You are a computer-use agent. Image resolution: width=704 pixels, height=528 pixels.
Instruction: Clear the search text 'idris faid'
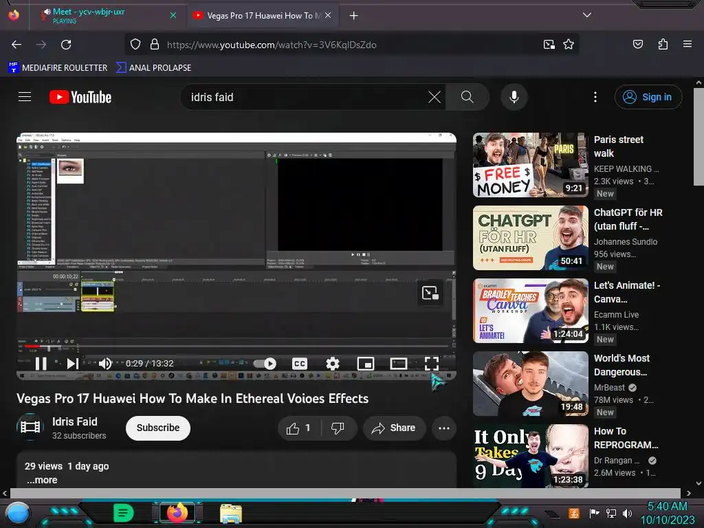pyautogui.click(x=434, y=97)
